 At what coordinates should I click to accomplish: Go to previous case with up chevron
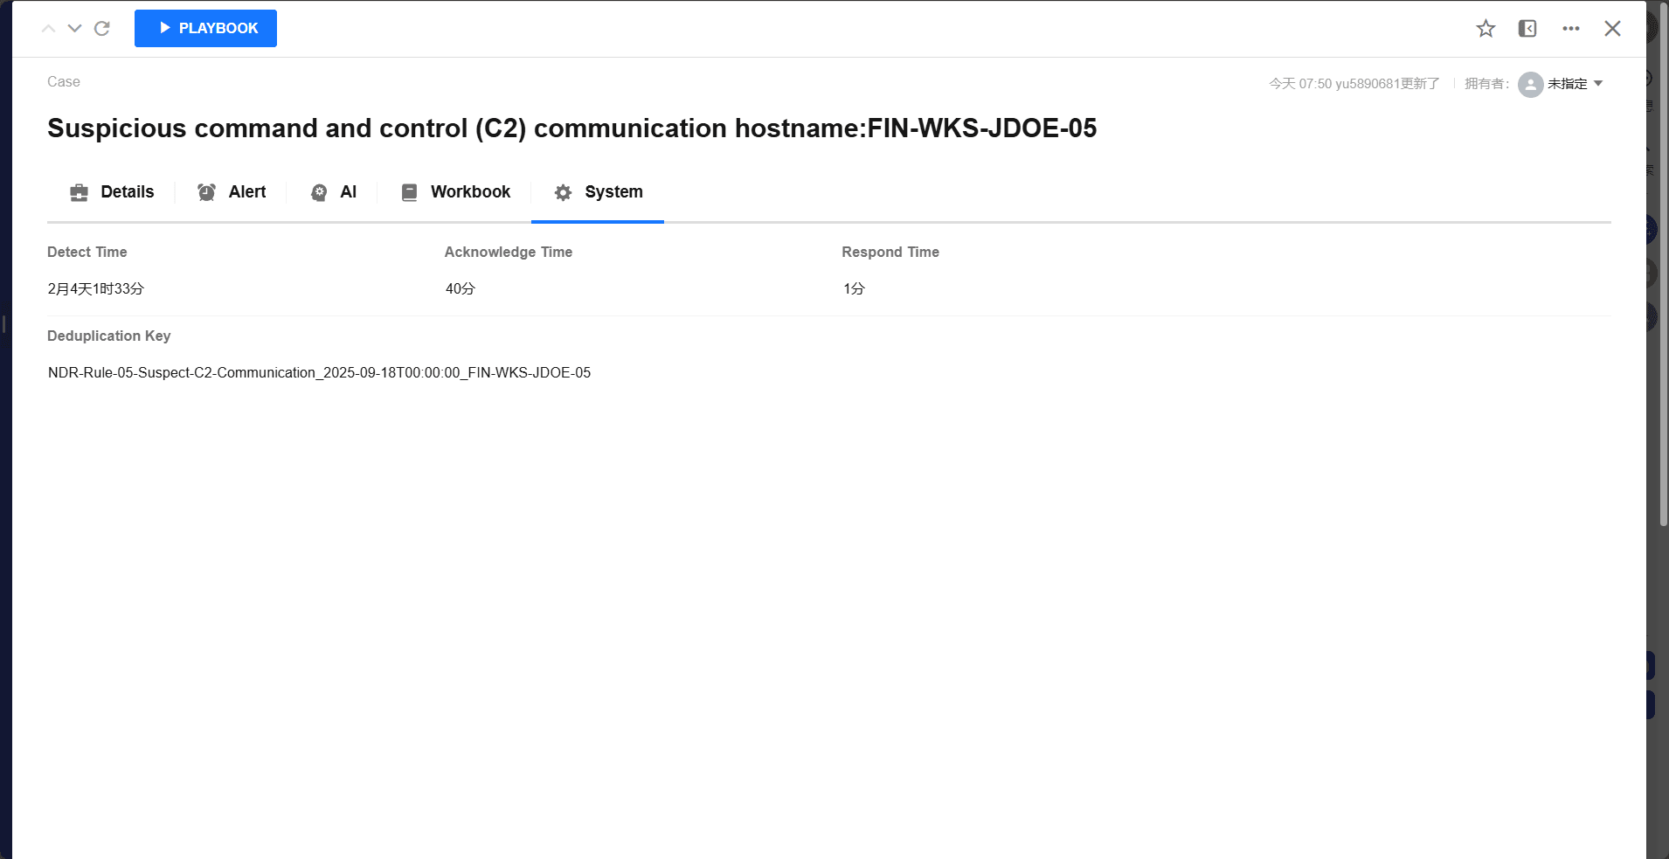pos(49,28)
